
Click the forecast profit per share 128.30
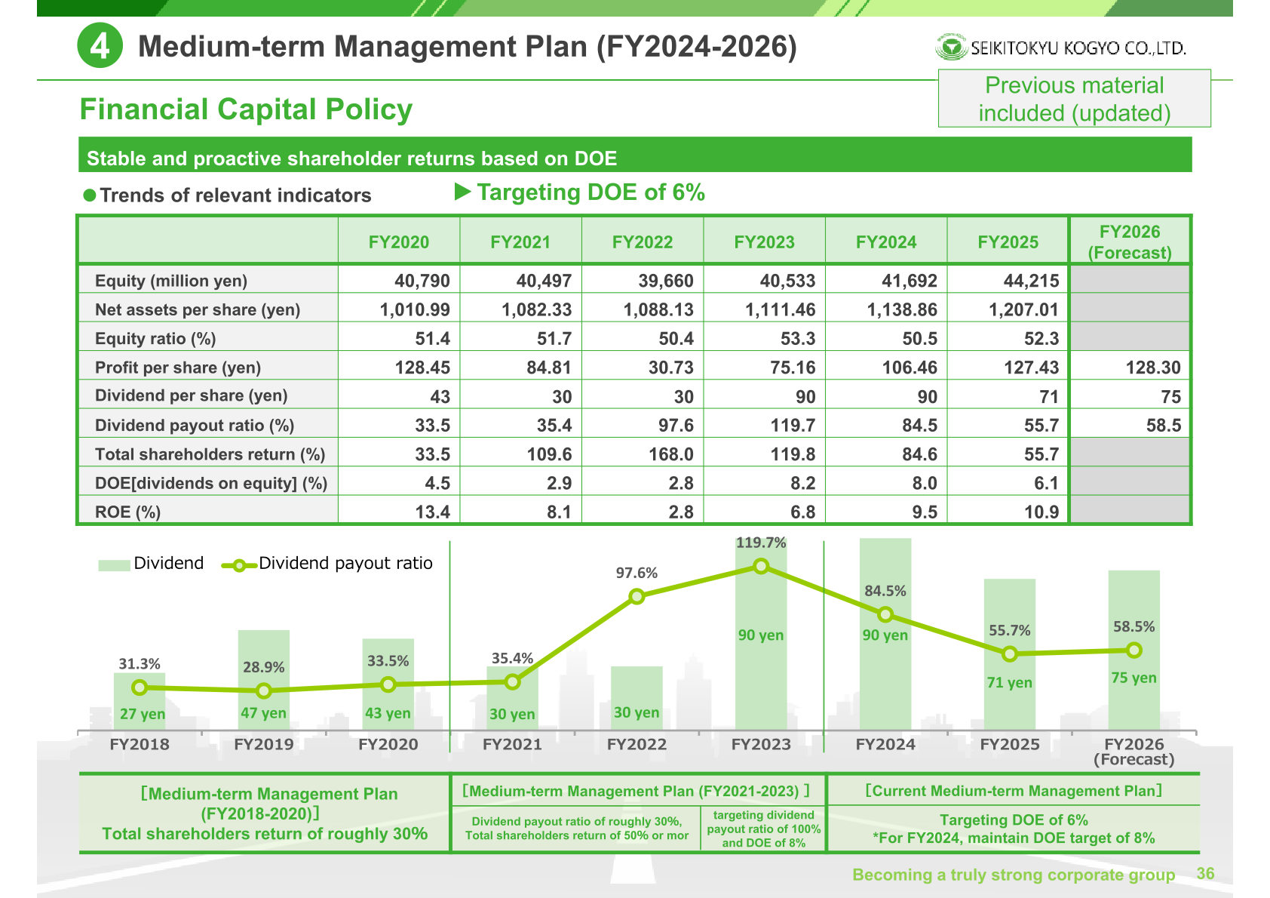(1153, 368)
